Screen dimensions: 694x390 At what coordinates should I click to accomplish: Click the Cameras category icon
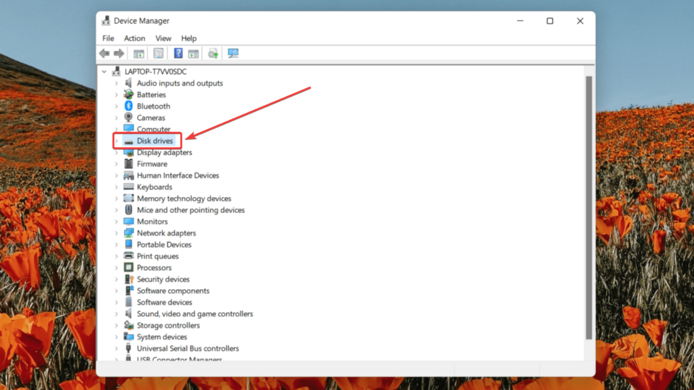pyautogui.click(x=129, y=117)
